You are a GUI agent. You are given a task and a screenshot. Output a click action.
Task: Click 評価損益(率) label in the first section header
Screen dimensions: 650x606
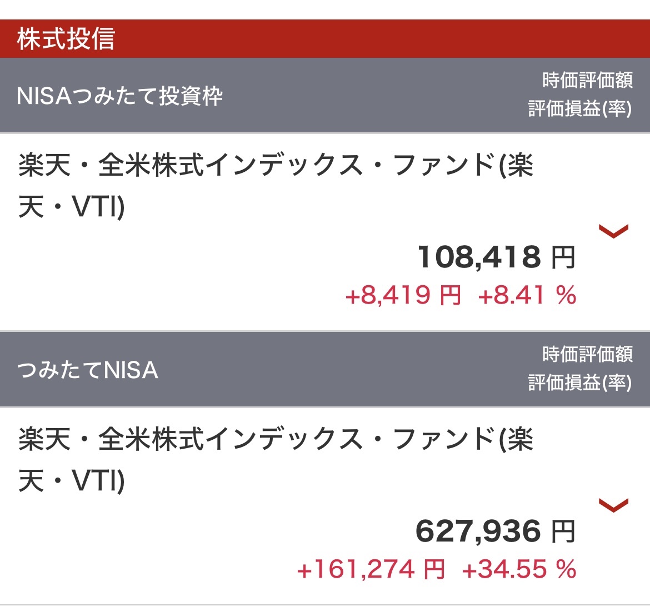pyautogui.click(x=579, y=109)
